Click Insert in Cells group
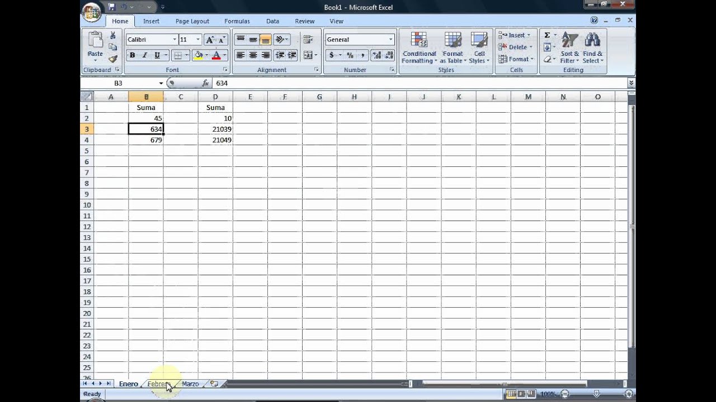This screenshot has width=716, height=402. tap(515, 35)
